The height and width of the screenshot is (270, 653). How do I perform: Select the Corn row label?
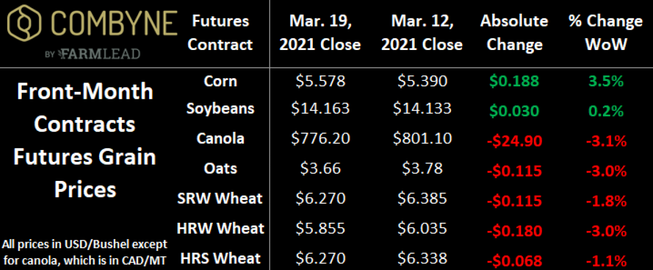click(220, 81)
